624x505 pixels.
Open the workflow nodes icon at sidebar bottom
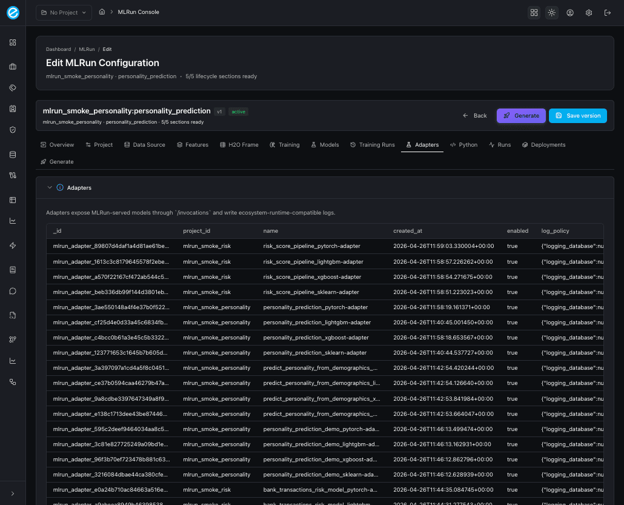click(x=12, y=381)
